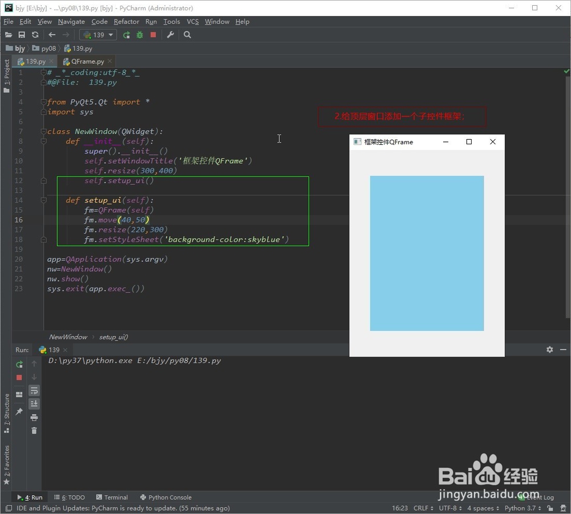Navigate back with the left arrow

52,35
